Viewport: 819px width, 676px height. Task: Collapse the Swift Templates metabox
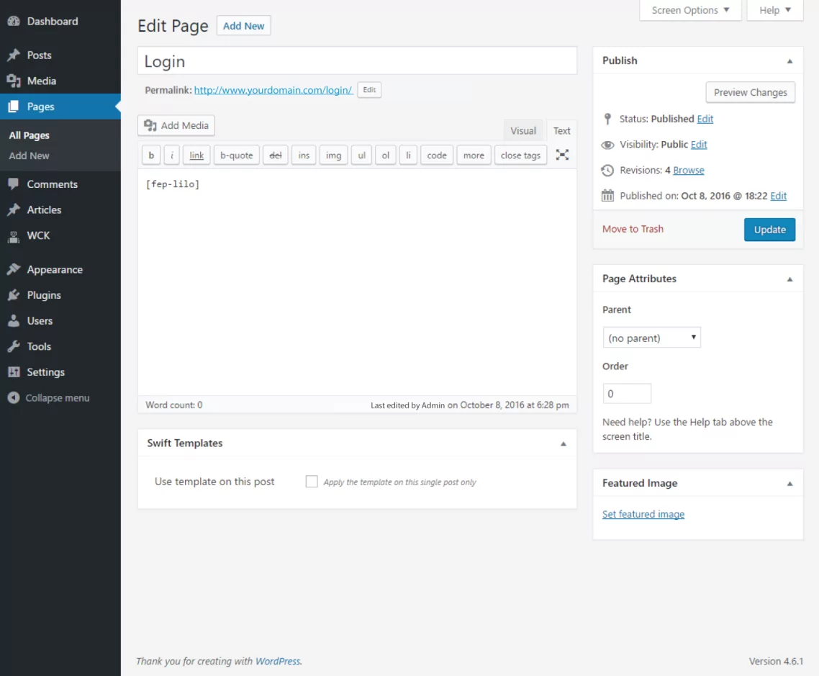[x=564, y=443]
